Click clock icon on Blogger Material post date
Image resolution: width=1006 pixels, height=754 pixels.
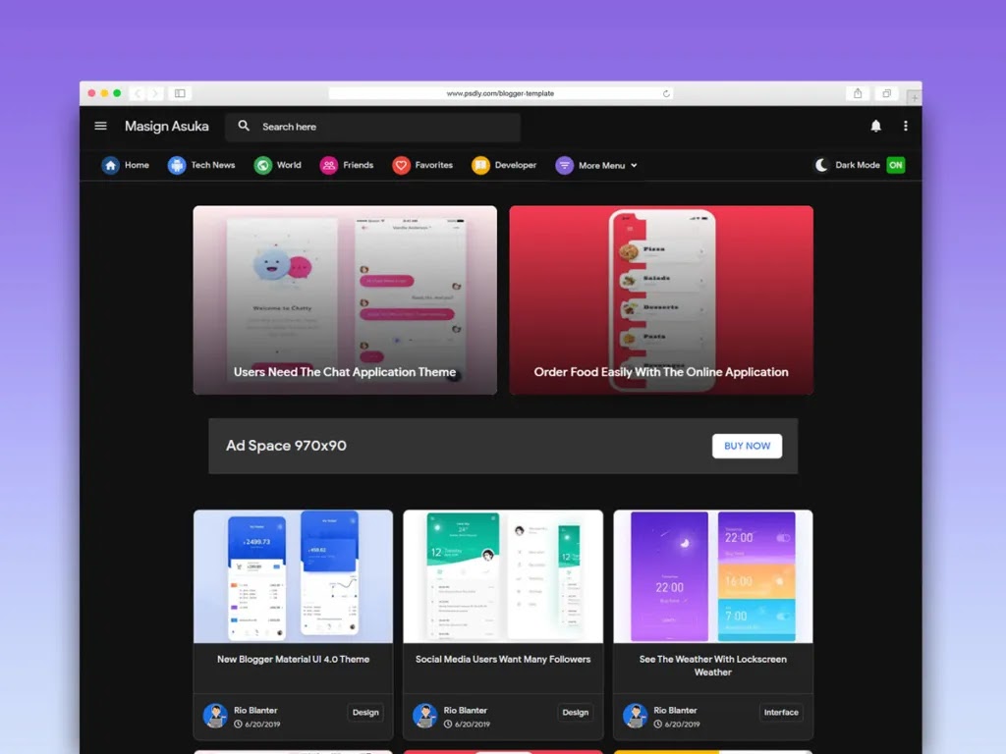pyautogui.click(x=238, y=724)
